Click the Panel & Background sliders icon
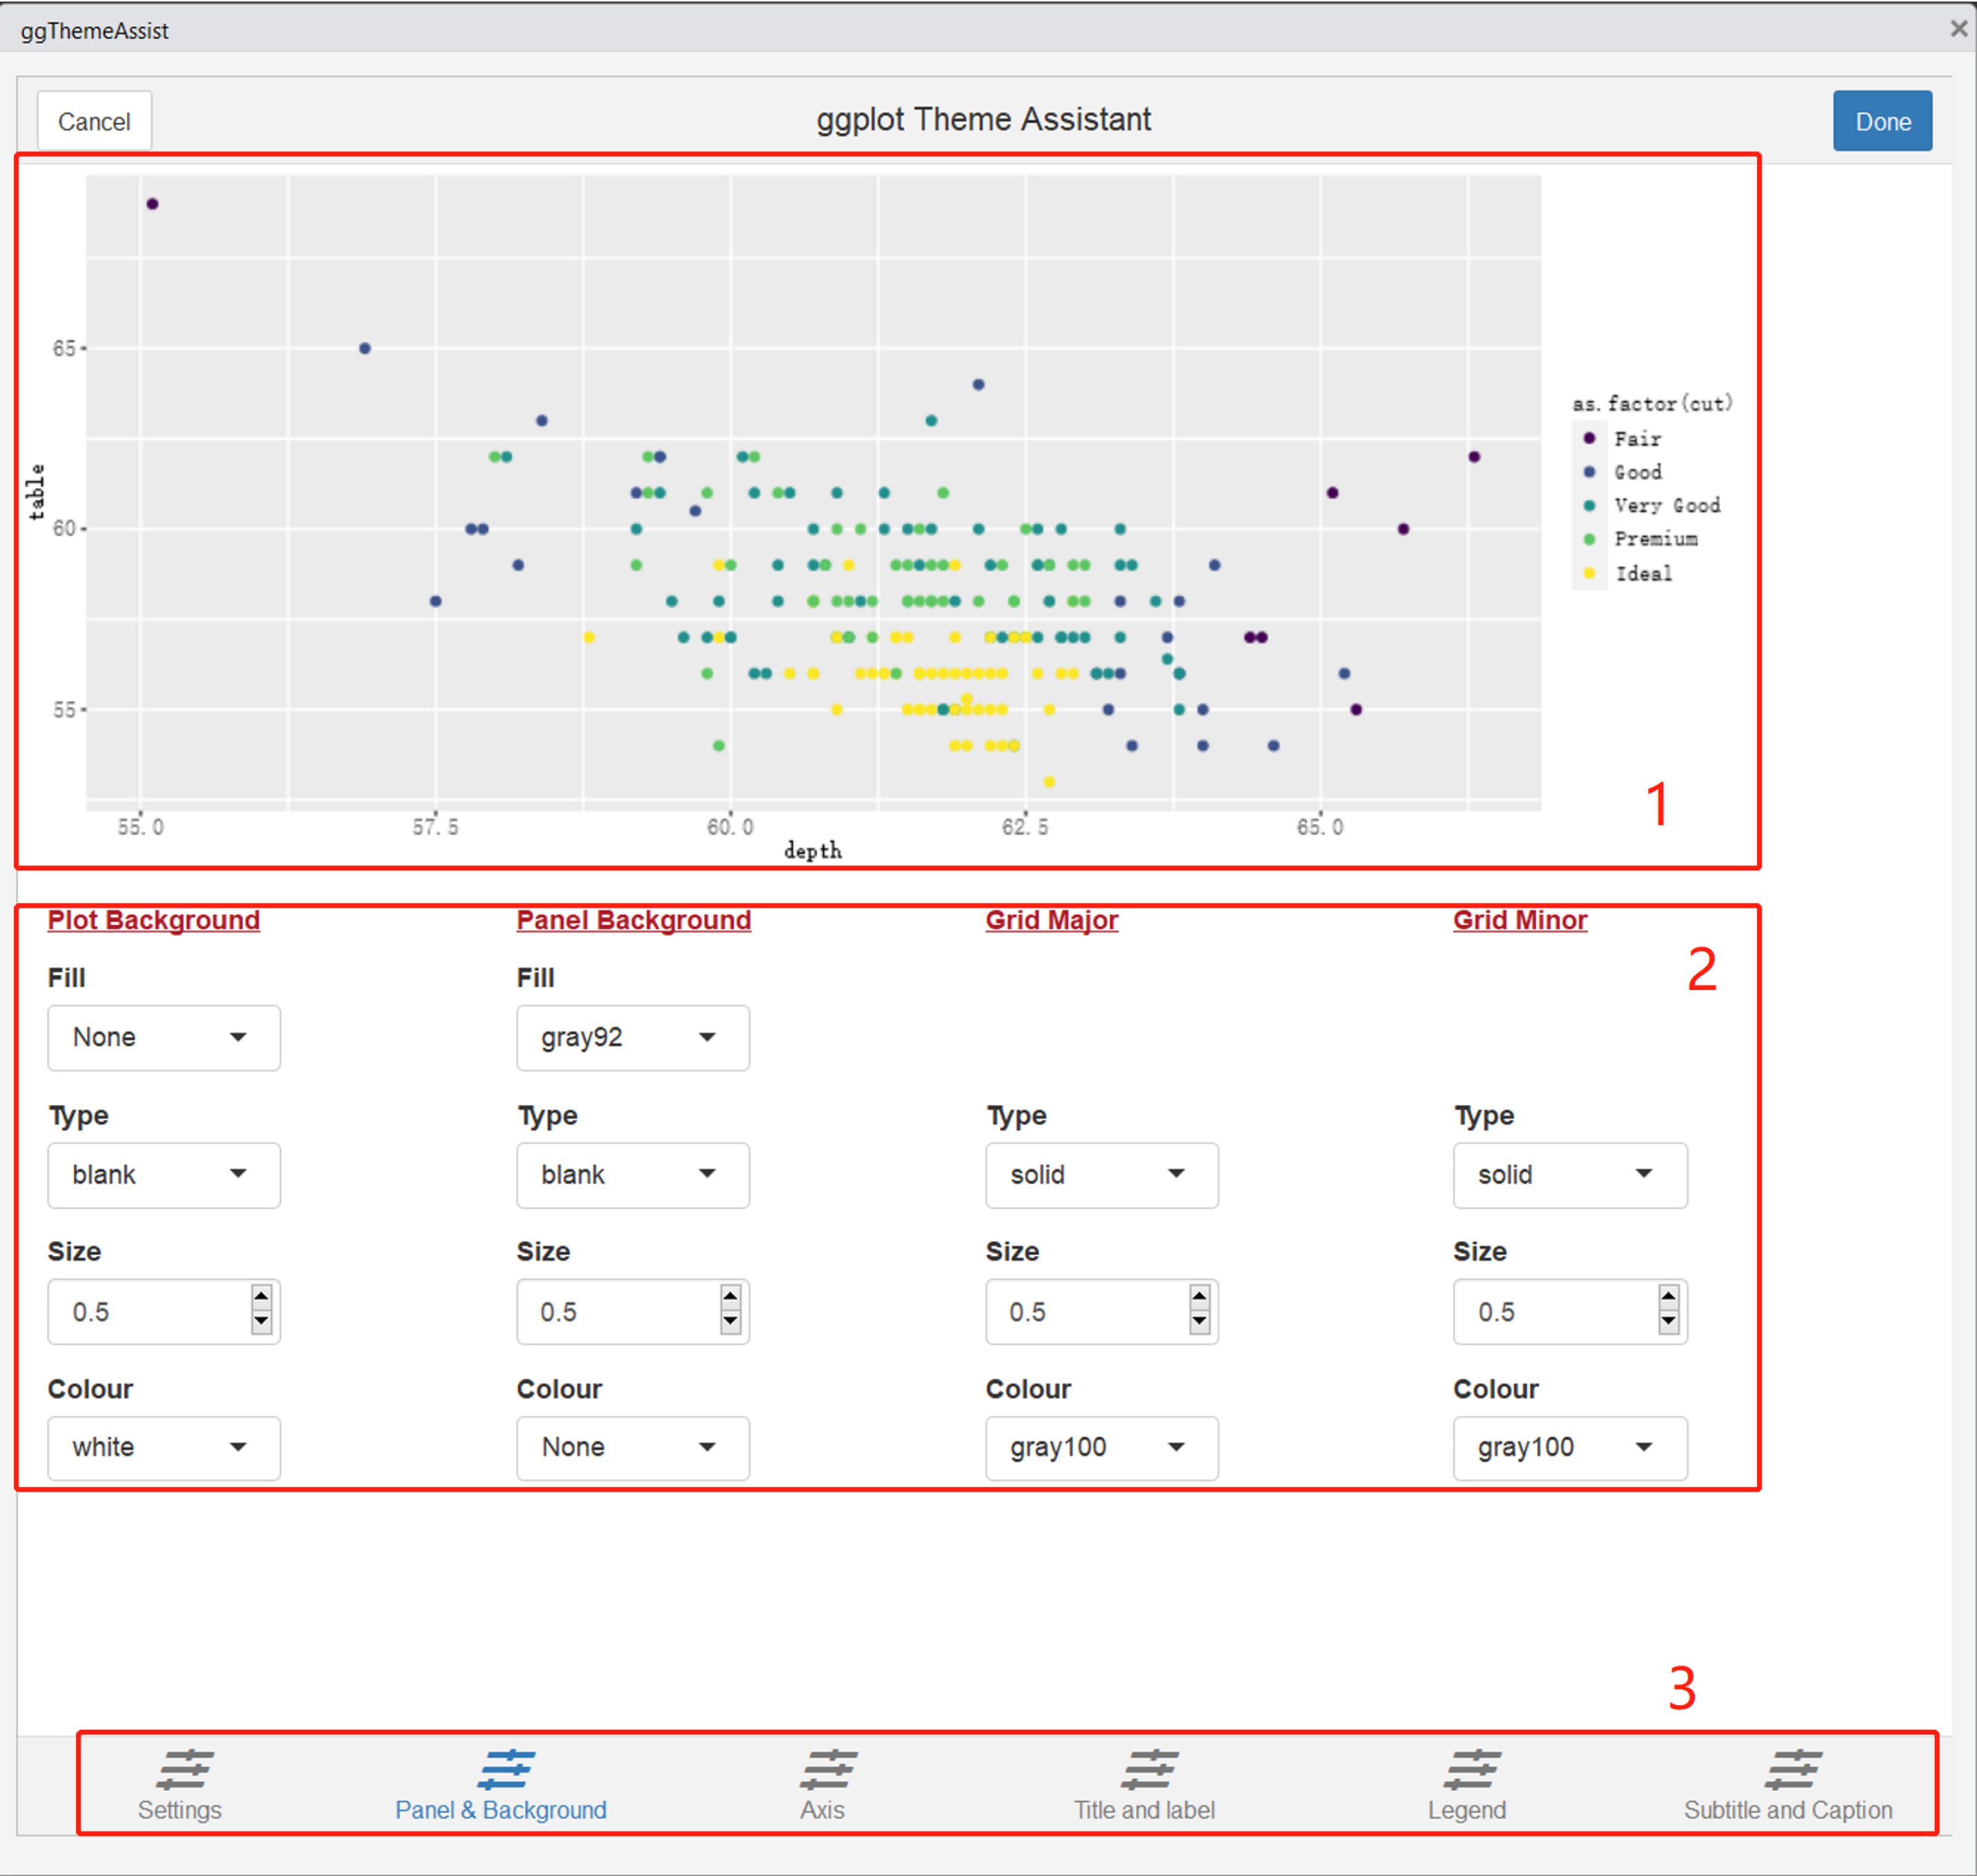The height and width of the screenshot is (1876, 1977). click(506, 1770)
